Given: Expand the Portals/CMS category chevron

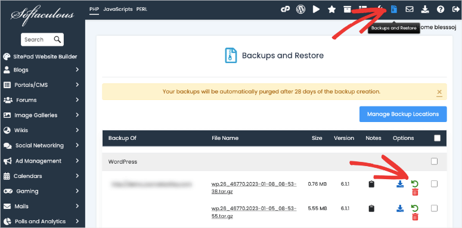Looking at the screenshot, I should pyautogui.click(x=77, y=85).
